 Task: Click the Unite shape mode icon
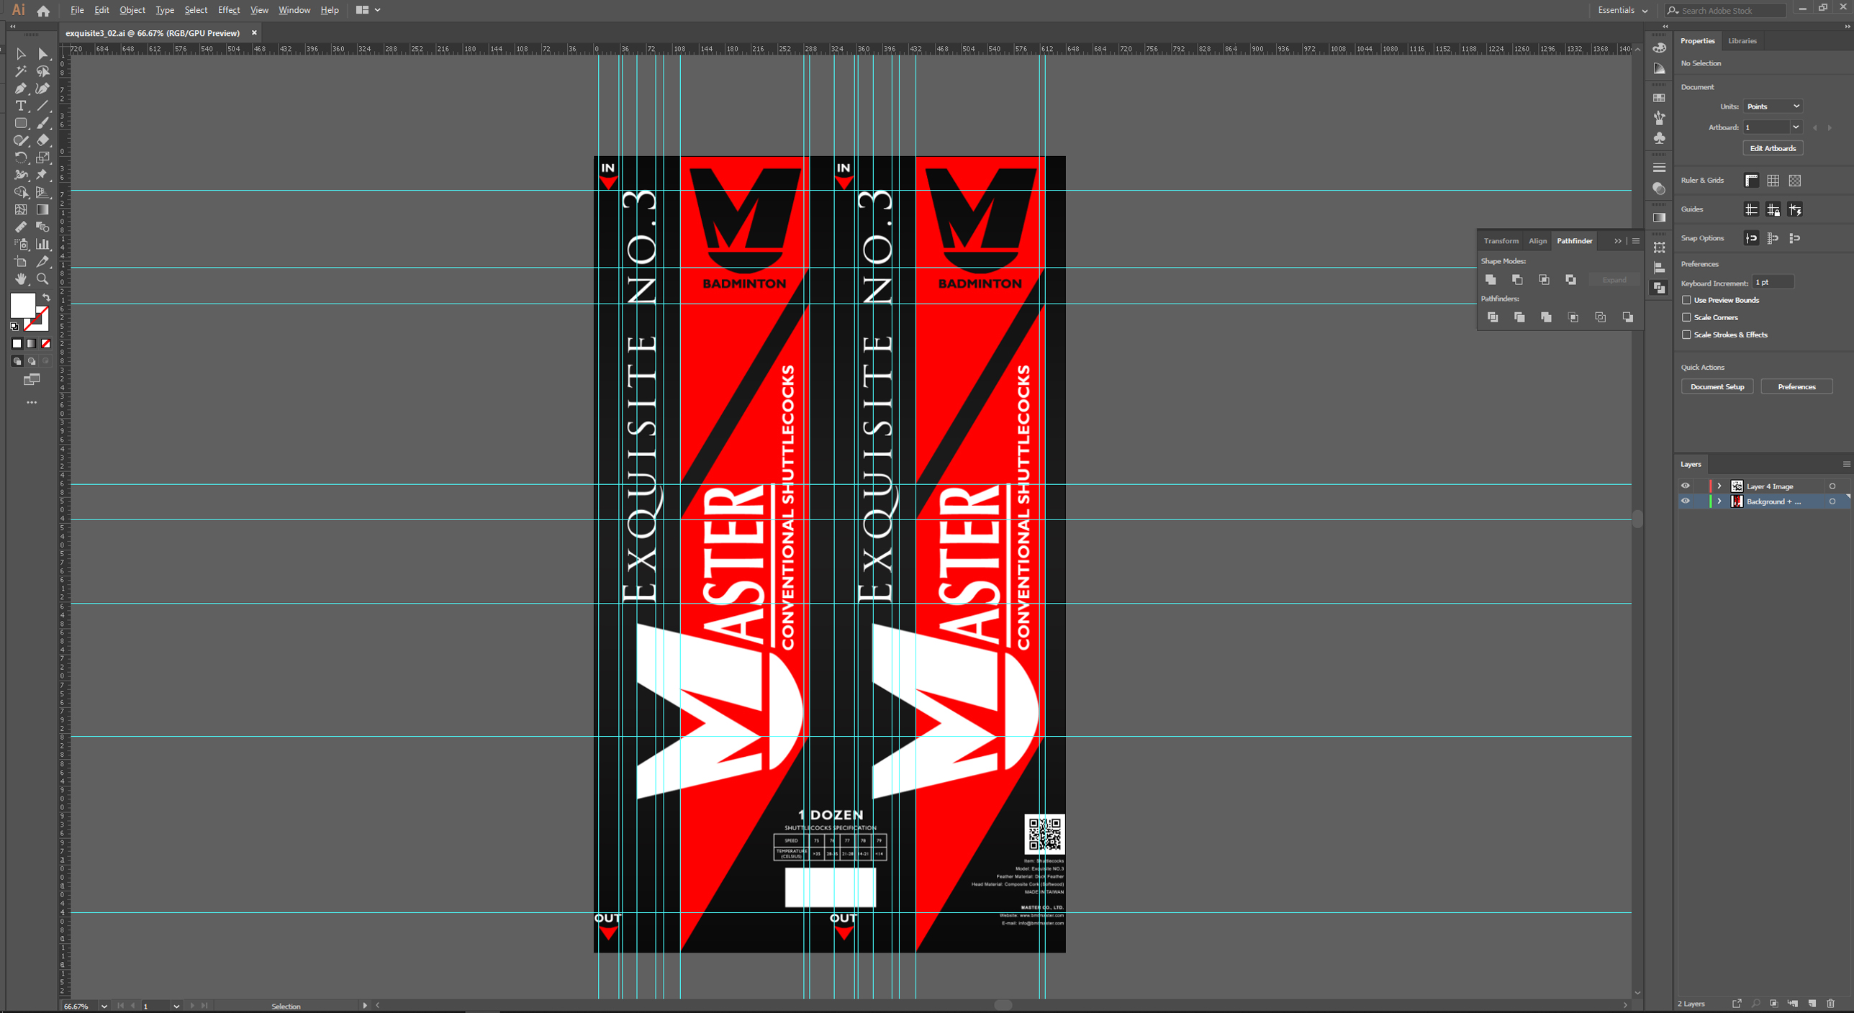click(1491, 279)
